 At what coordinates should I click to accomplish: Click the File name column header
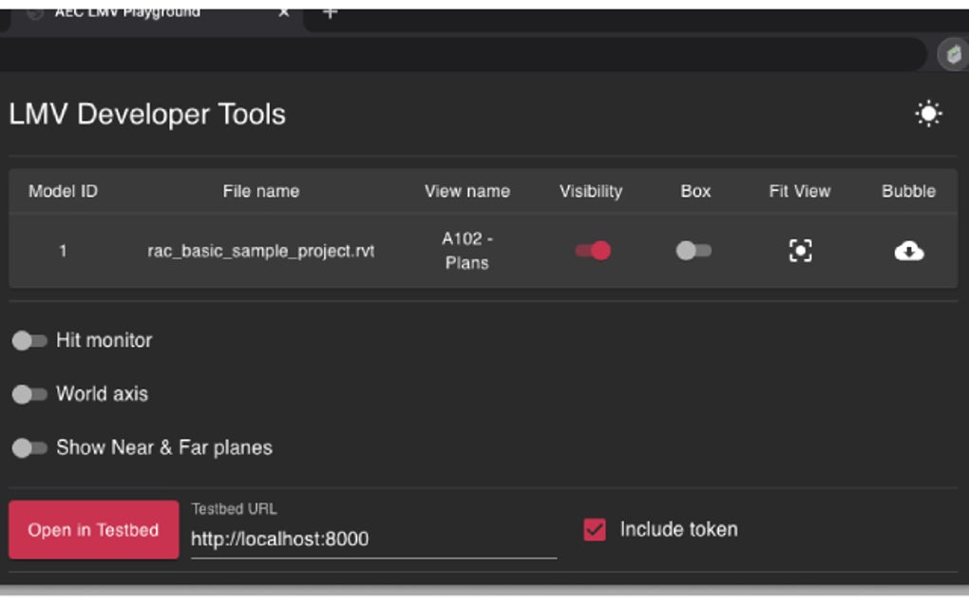[262, 191]
